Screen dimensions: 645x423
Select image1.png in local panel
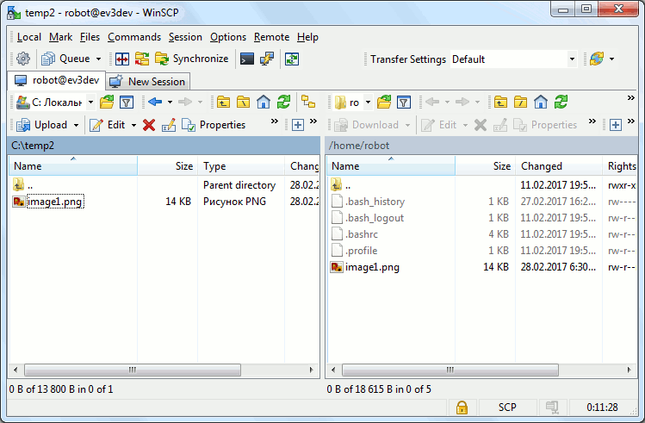(55, 202)
